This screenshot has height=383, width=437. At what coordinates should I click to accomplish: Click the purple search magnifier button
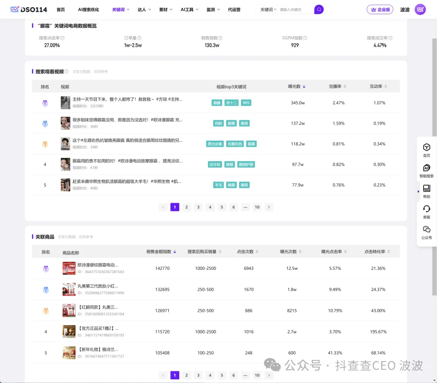319,9
